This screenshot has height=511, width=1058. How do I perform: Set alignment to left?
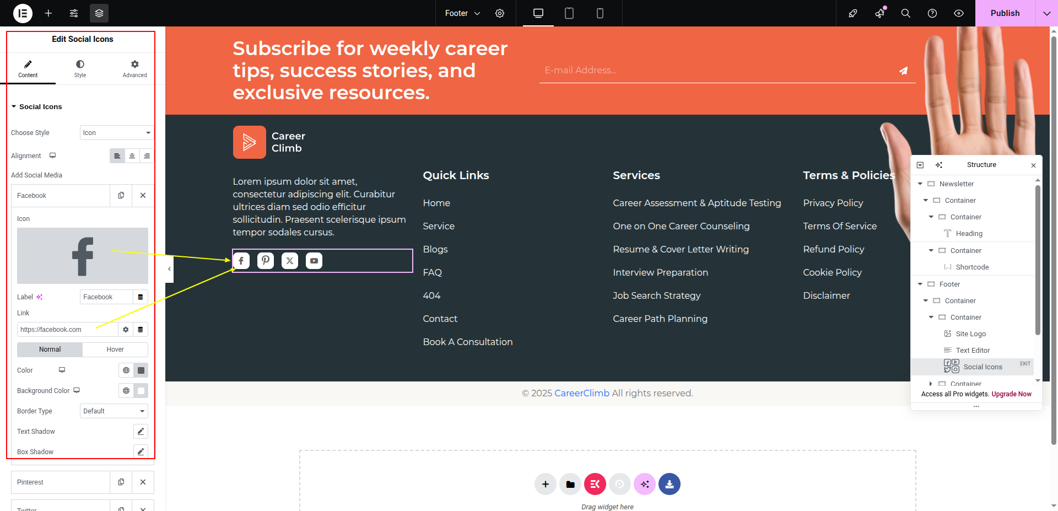click(x=117, y=156)
